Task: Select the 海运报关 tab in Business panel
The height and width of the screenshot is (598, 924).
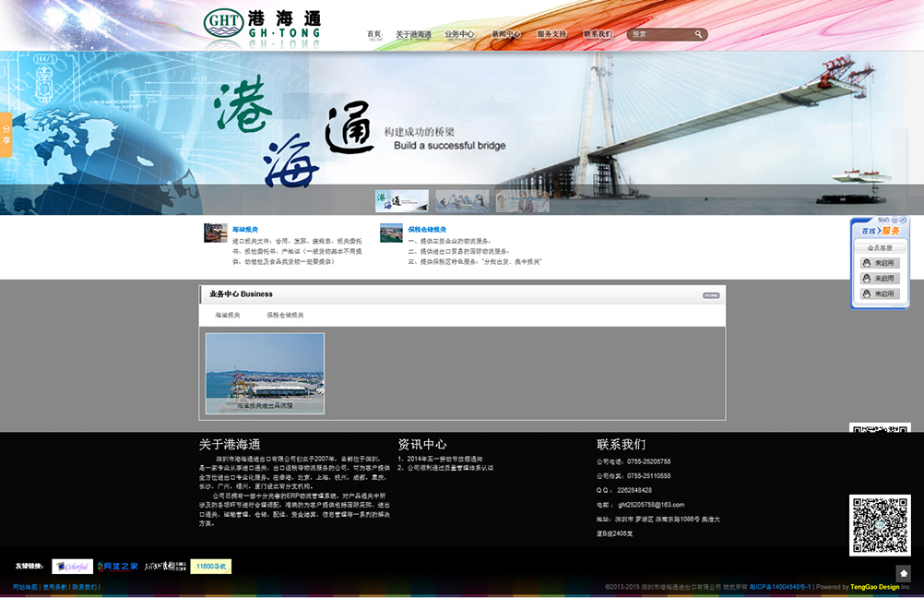Action: pos(228,315)
